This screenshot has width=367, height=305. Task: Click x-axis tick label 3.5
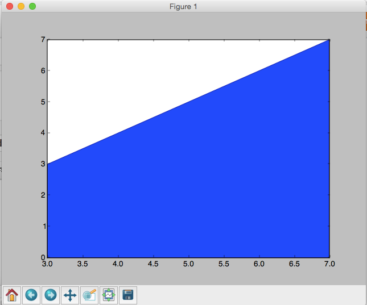click(x=83, y=264)
